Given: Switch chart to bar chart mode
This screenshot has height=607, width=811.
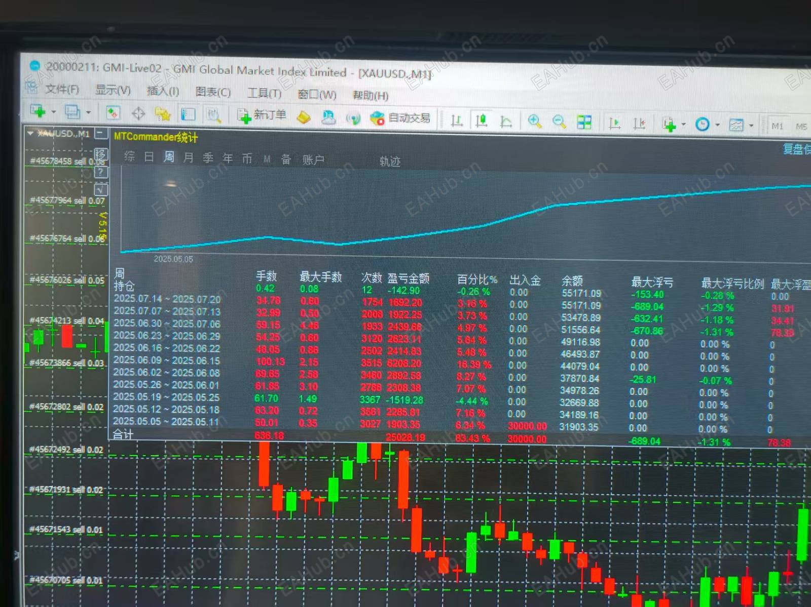Looking at the screenshot, I should coord(457,120).
